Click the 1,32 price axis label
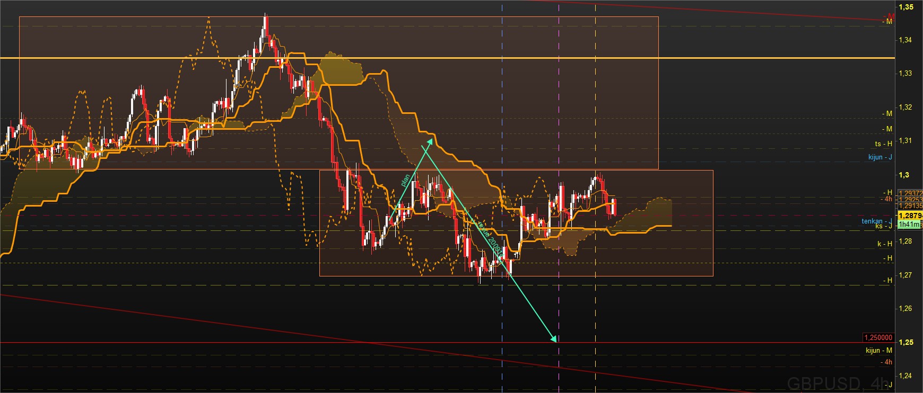 (905, 107)
